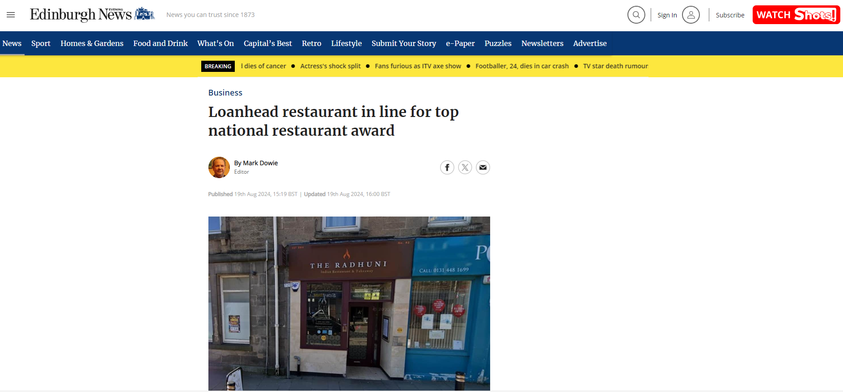843x392 pixels.
Task: Click the Edinburgh Evening News logo
Action: [92, 15]
